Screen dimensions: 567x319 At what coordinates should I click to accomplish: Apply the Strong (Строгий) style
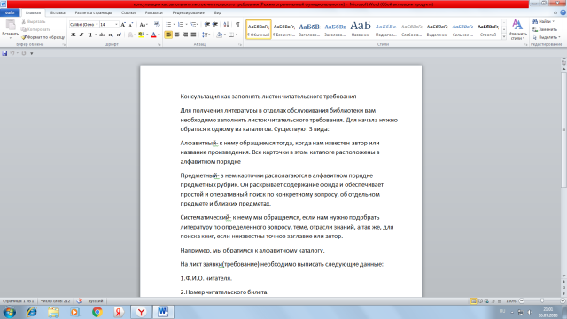488,29
